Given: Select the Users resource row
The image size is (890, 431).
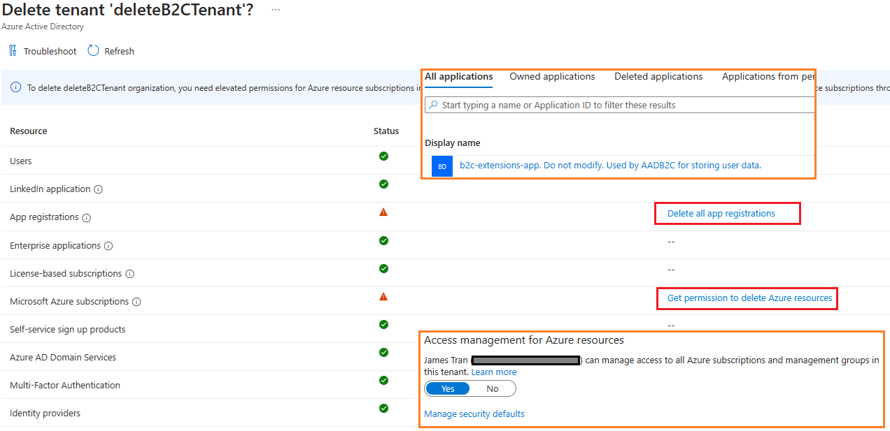Looking at the screenshot, I should (21, 161).
